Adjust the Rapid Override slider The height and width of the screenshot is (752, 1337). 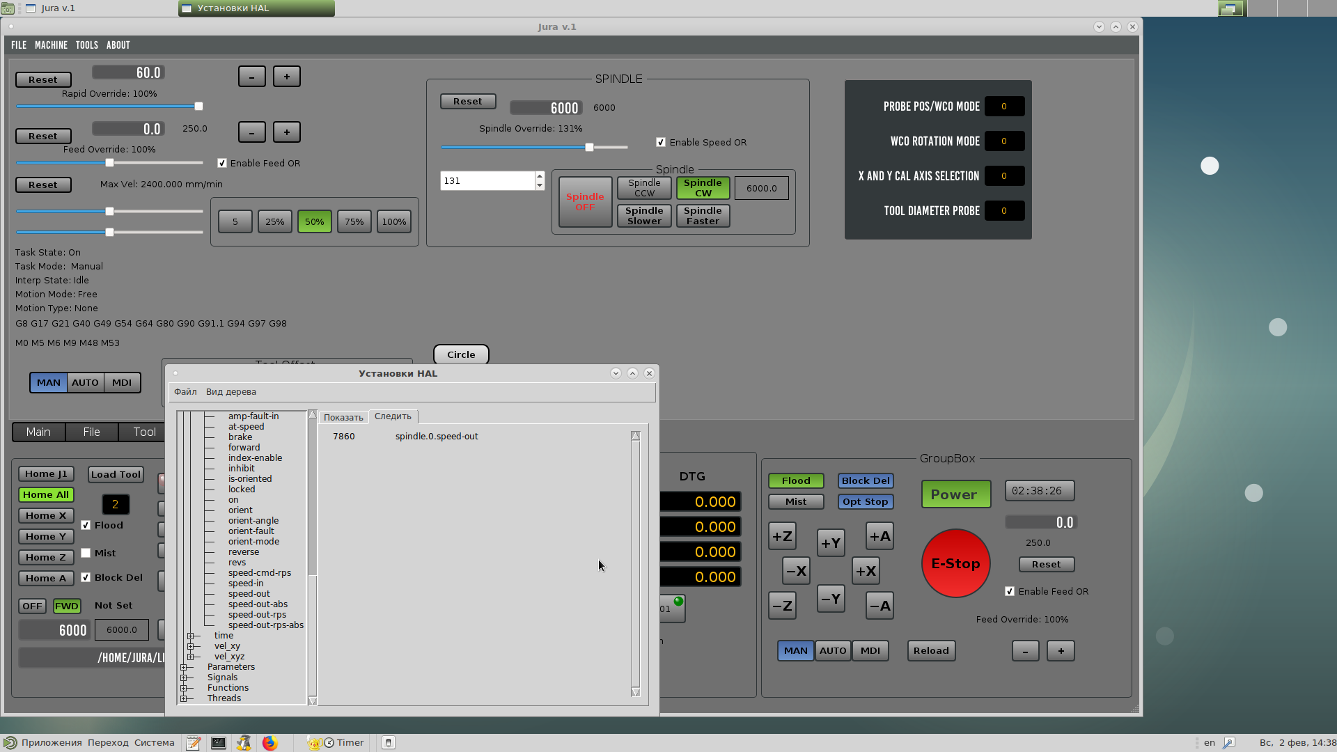[109, 107]
